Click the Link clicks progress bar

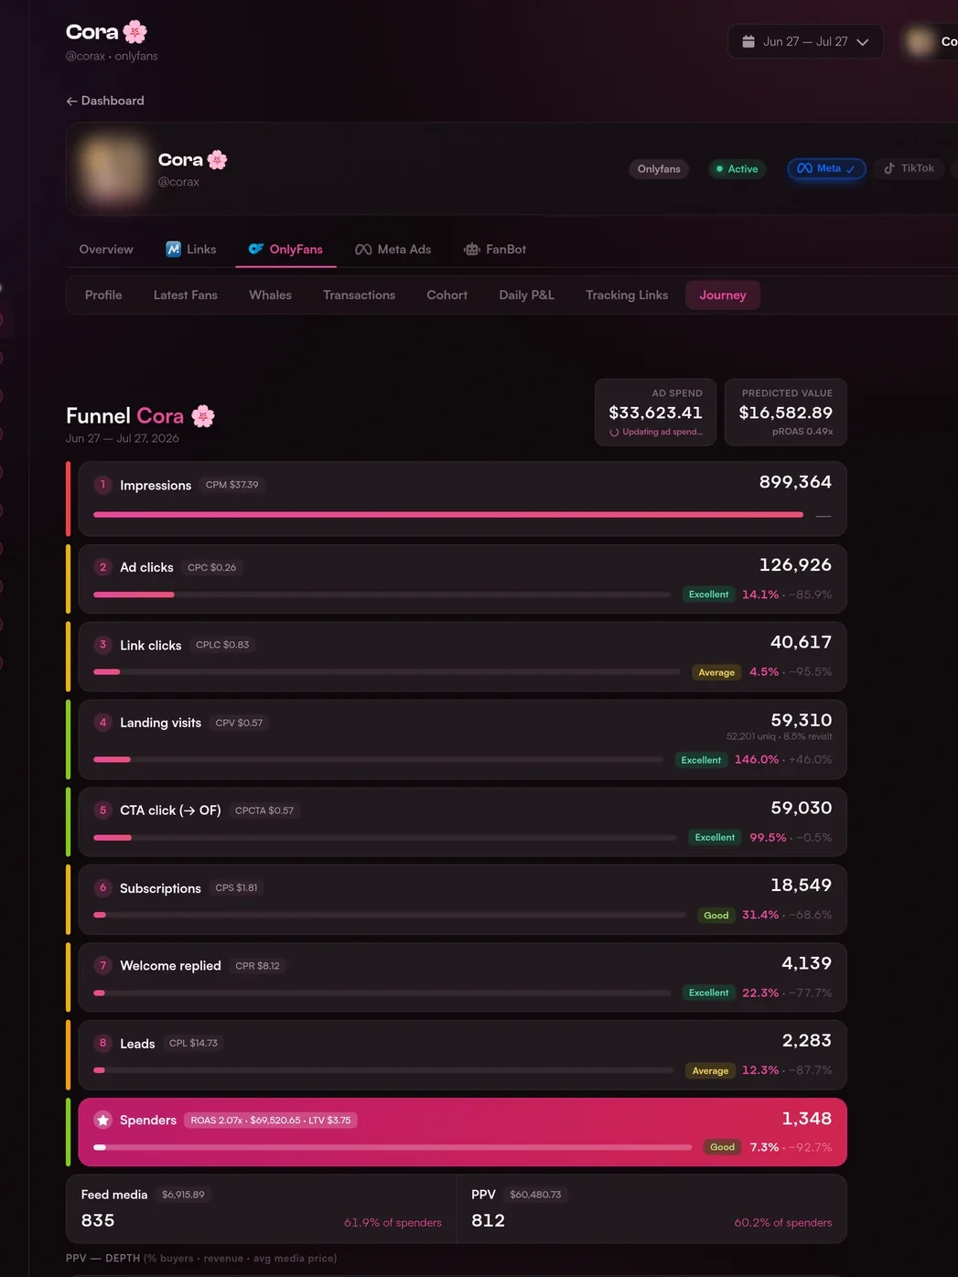coord(387,672)
